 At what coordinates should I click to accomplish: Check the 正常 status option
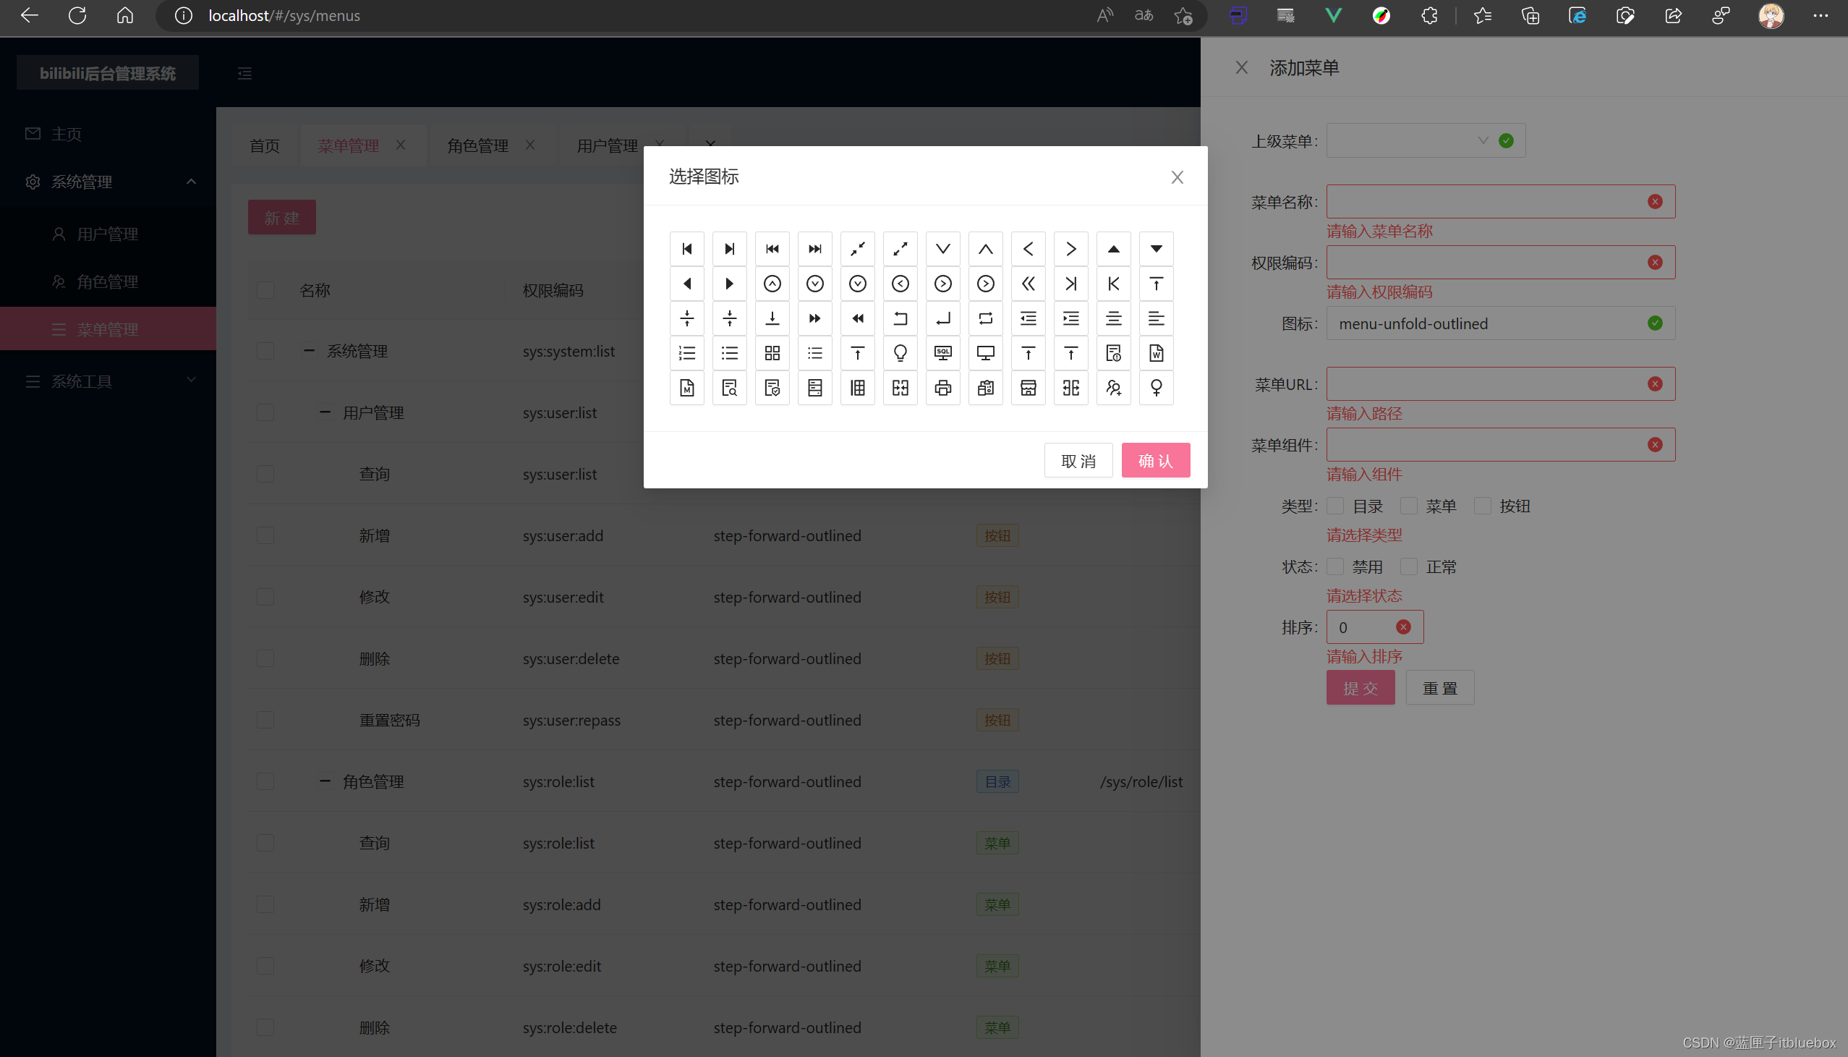[1409, 567]
